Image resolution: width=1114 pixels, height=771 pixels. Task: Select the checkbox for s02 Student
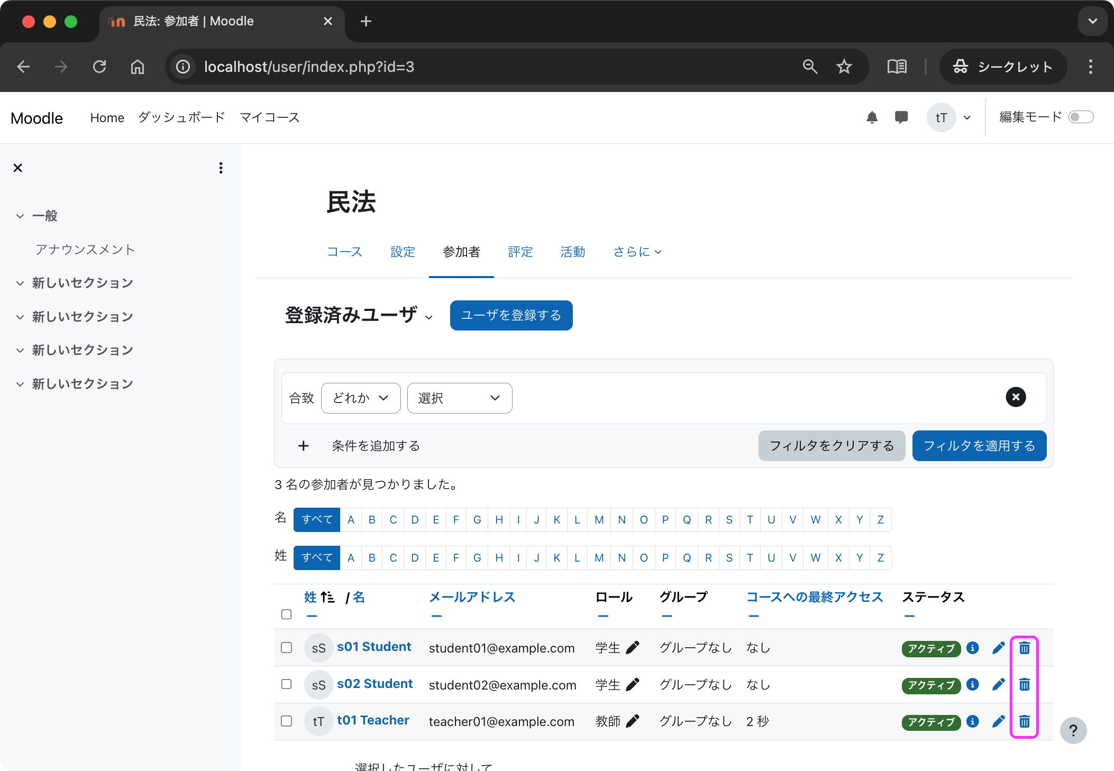(x=286, y=684)
